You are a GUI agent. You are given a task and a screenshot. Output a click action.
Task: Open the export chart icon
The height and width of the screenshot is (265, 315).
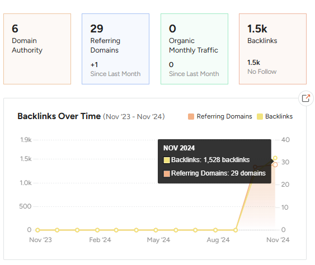305,98
